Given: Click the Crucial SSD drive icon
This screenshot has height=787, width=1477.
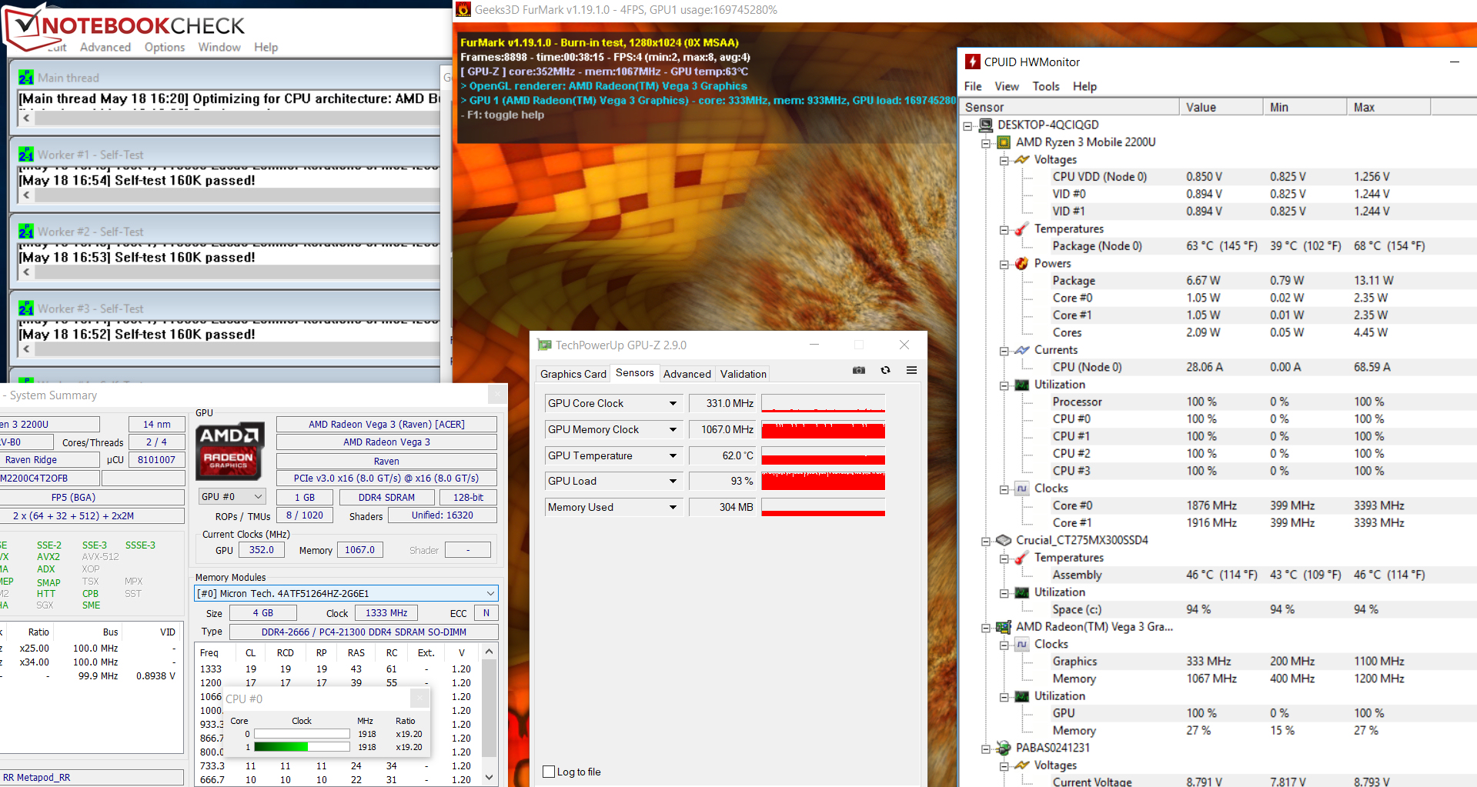Looking at the screenshot, I should (1004, 540).
